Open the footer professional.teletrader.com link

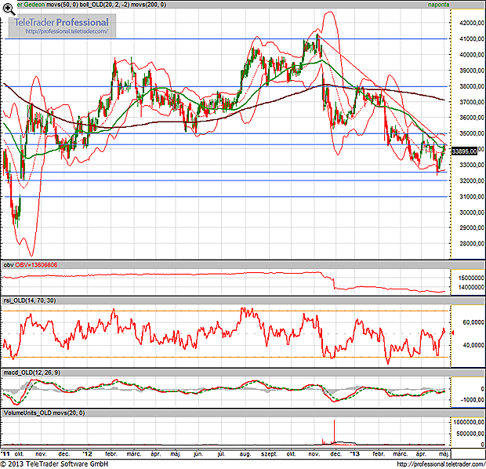(x=441, y=464)
